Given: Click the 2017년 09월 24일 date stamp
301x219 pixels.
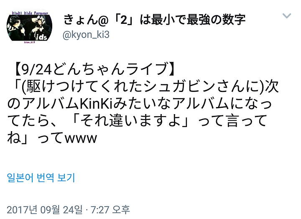Looking at the screenshot, I should [45, 209].
